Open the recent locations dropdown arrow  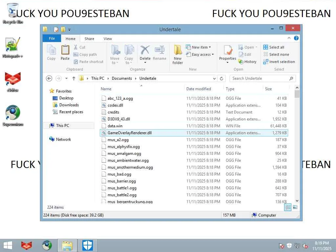pos(66,78)
